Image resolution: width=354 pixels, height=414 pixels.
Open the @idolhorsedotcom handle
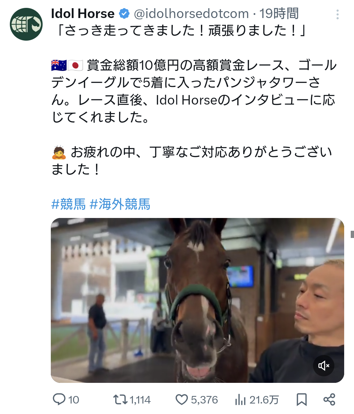pyautogui.click(x=191, y=14)
